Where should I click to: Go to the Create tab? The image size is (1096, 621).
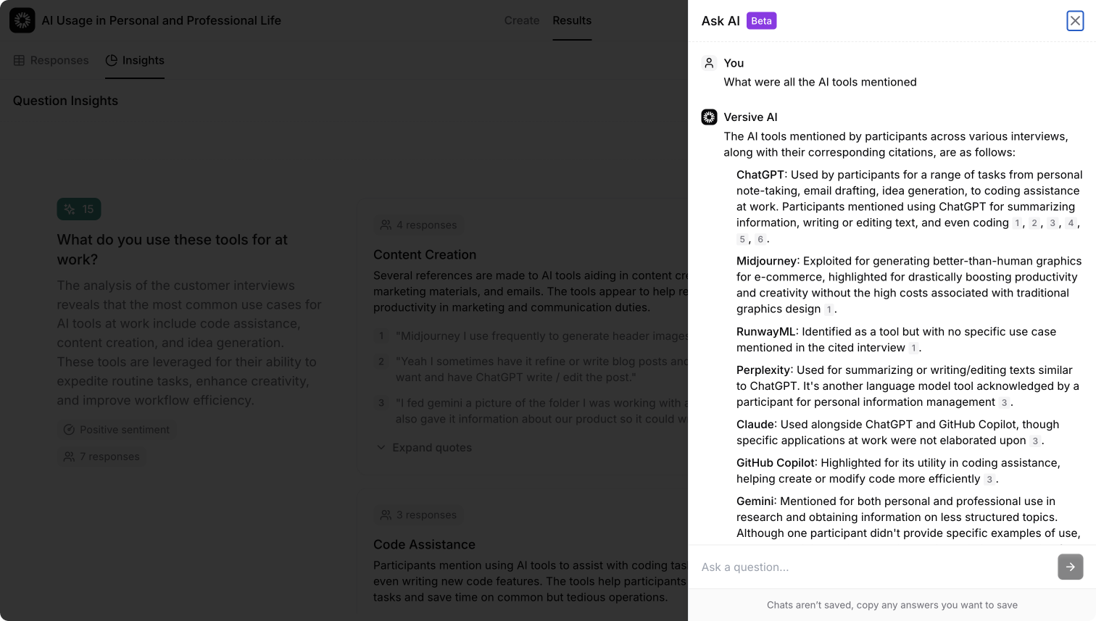pyautogui.click(x=522, y=20)
